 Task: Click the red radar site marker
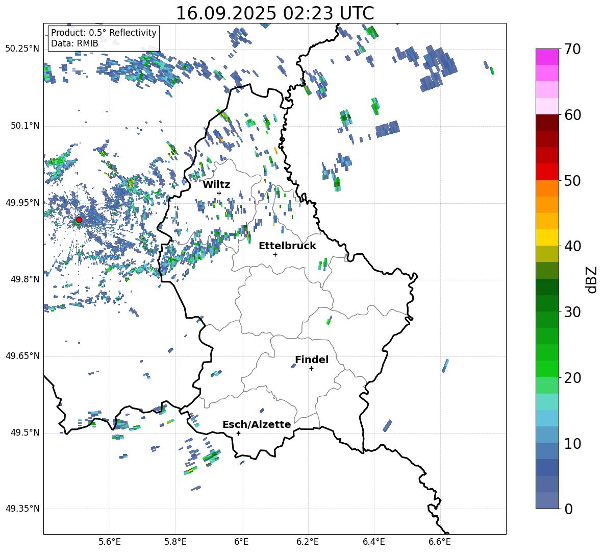tap(79, 220)
